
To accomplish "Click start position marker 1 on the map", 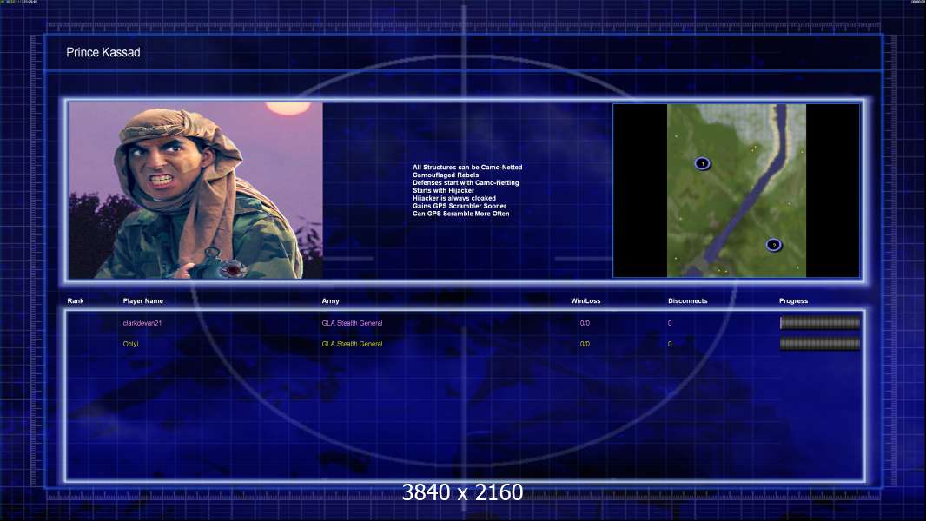I will click(702, 163).
